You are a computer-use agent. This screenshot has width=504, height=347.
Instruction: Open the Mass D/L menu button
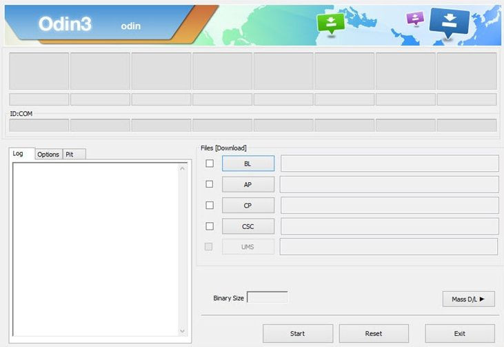pyautogui.click(x=469, y=299)
